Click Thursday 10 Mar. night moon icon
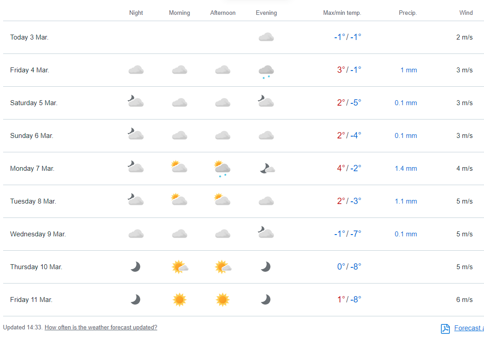Viewport: 484px width, 346px height. [136, 267]
